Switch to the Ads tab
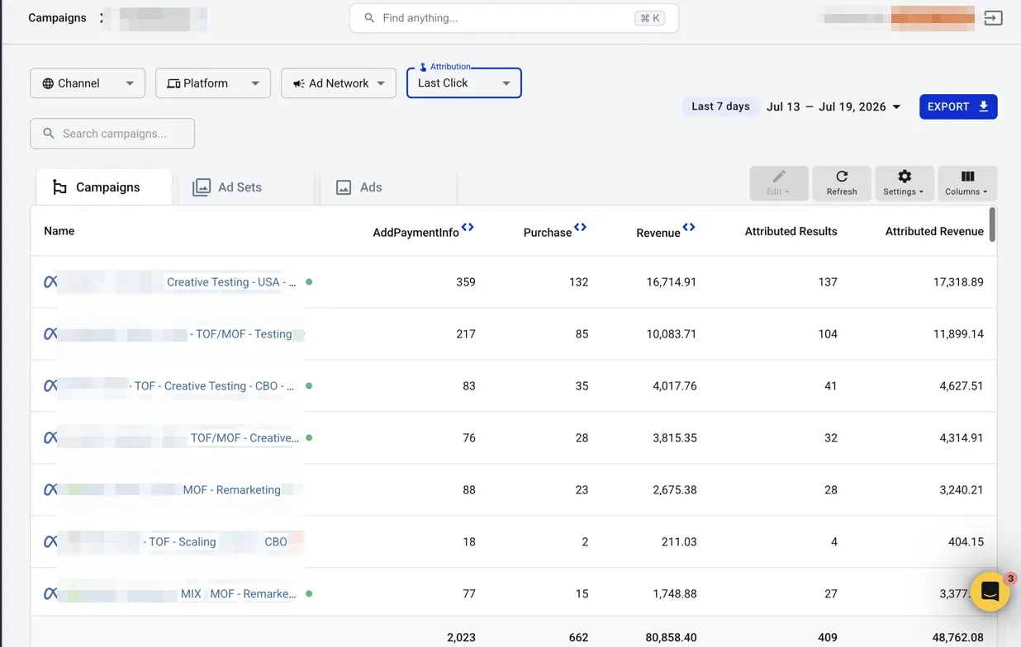 388,187
